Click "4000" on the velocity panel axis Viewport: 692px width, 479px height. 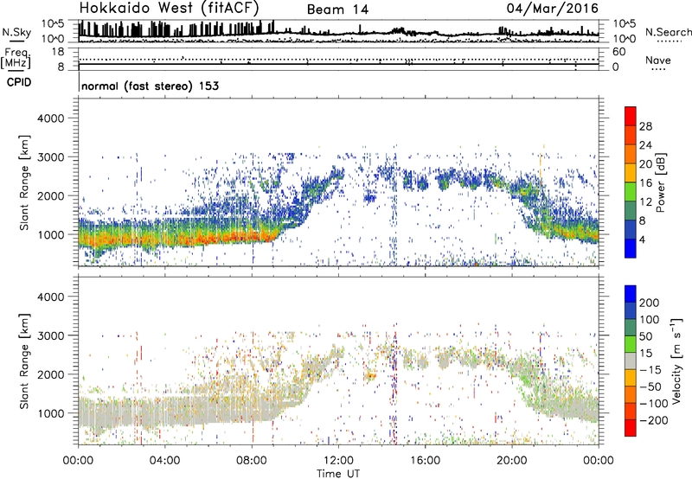(51, 297)
